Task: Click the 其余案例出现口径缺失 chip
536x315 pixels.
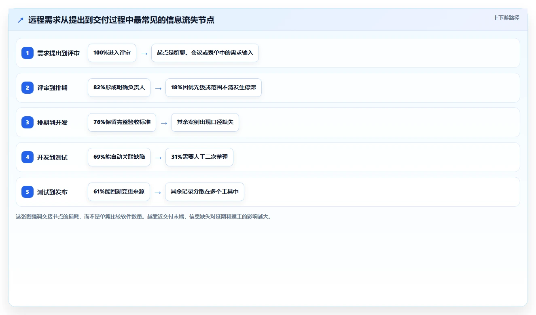Action: pyautogui.click(x=205, y=122)
